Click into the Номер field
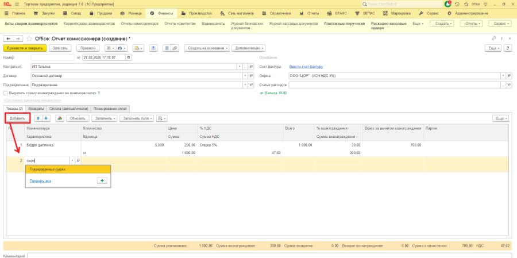This screenshot has width=517, height=258. (52, 57)
